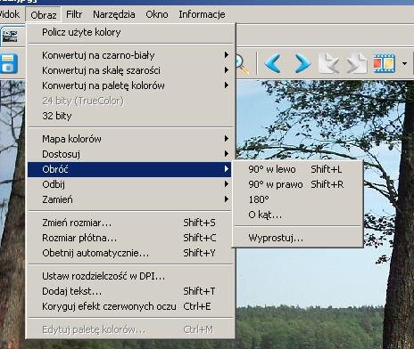Image resolution: width=414 pixels, height=349 pixels.
Task: Click the grayed next page icon
Action: tap(357, 63)
